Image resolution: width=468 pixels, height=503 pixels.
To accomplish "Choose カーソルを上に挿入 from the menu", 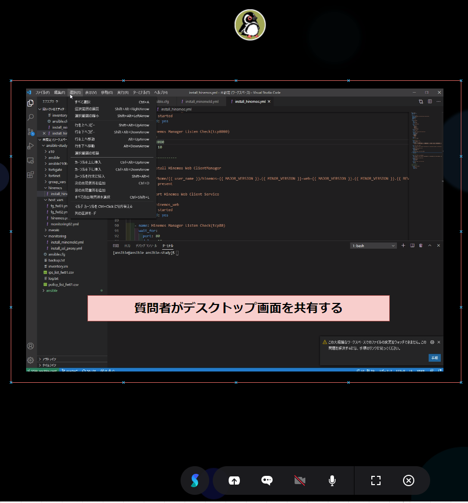I will click(112, 162).
